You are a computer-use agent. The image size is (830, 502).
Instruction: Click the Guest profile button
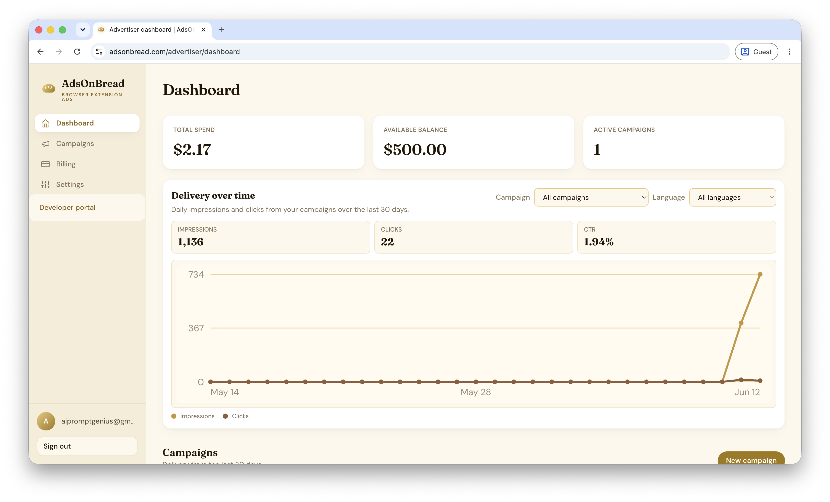[x=756, y=52]
